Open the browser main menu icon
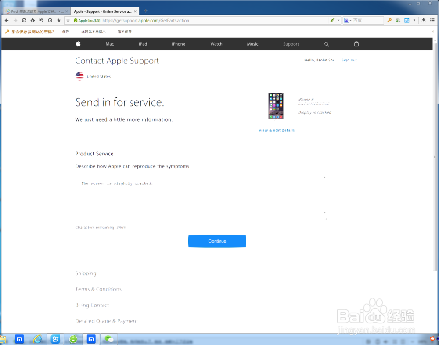This screenshot has height=345, width=439. [432, 21]
